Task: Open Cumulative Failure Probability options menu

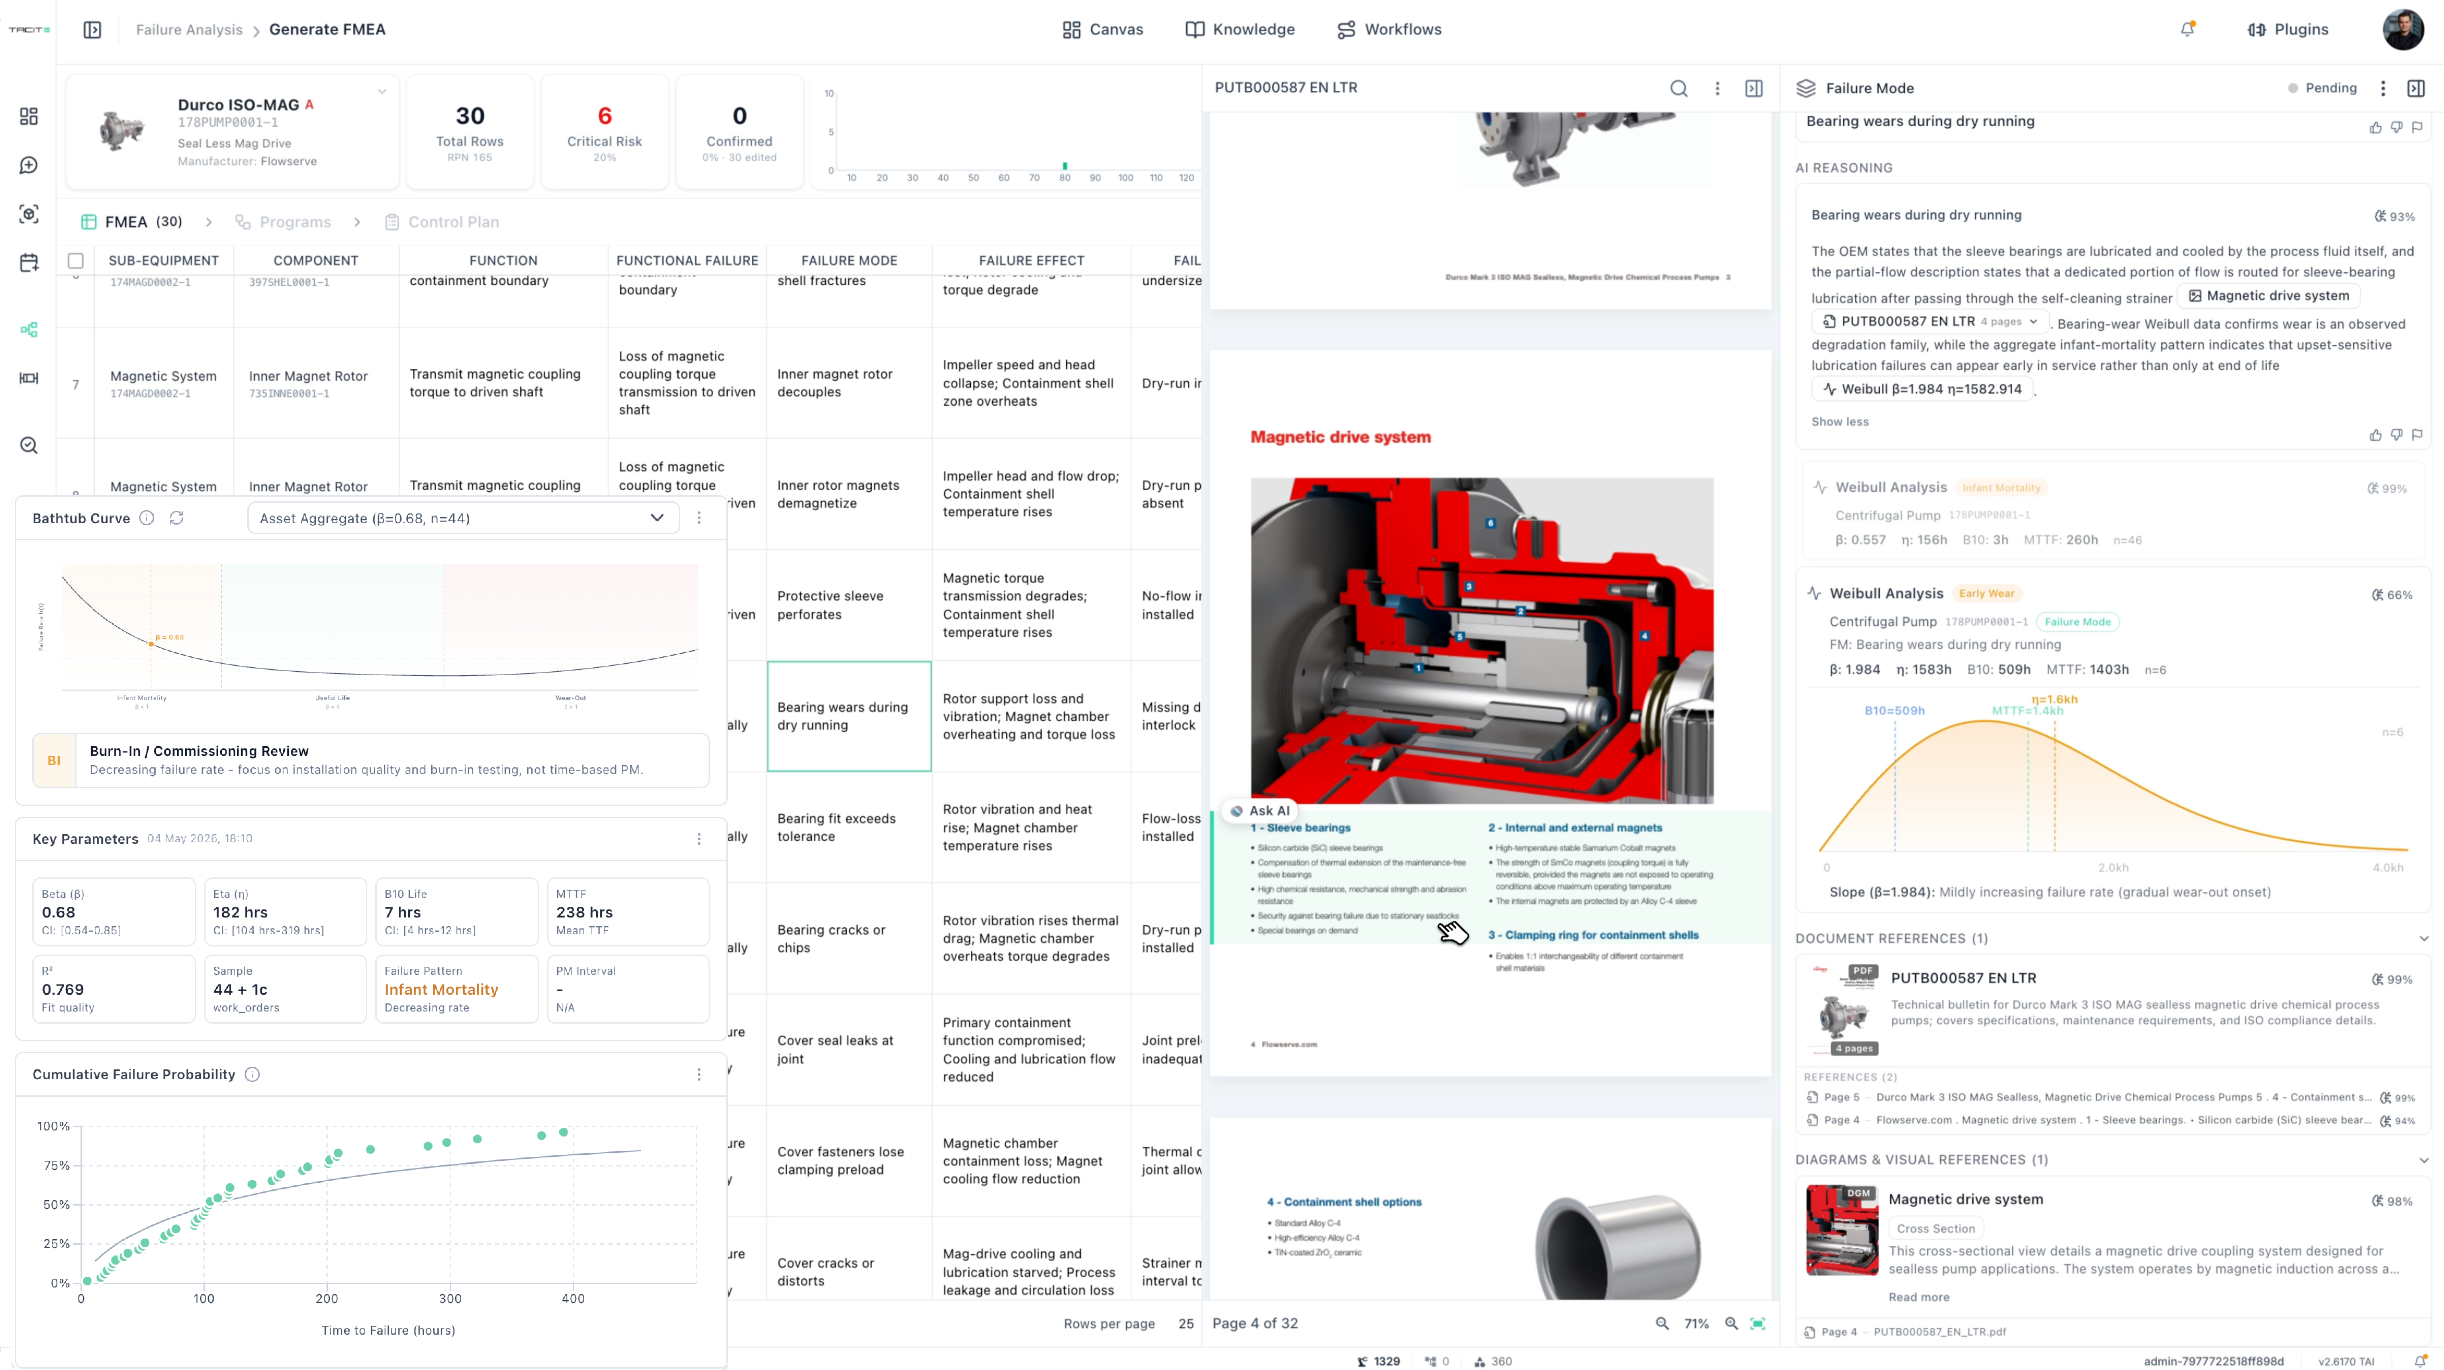Action: [x=699, y=1074]
